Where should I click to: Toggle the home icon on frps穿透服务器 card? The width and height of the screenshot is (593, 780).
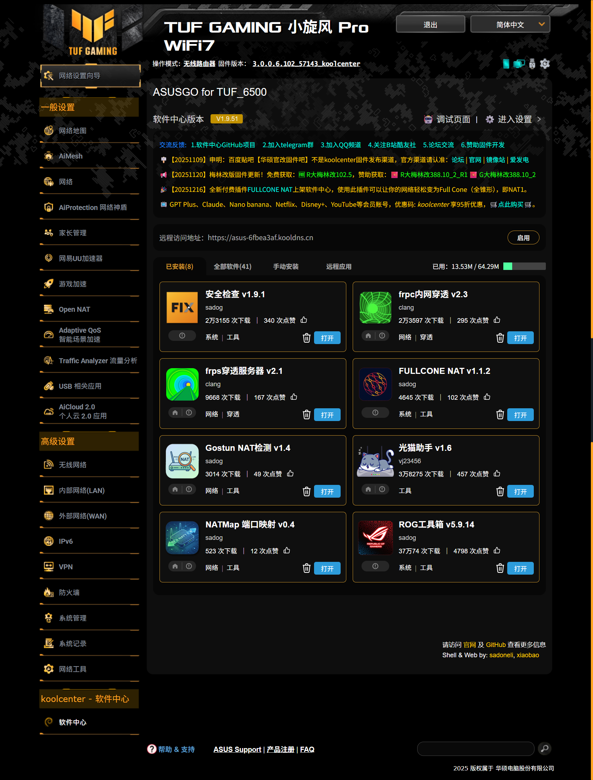[175, 413]
